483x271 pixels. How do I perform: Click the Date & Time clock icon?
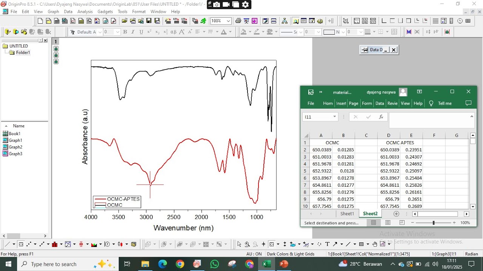click(x=460, y=21)
